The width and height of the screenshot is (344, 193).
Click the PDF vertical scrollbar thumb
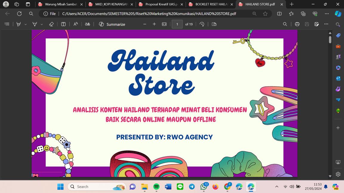pos(330,40)
